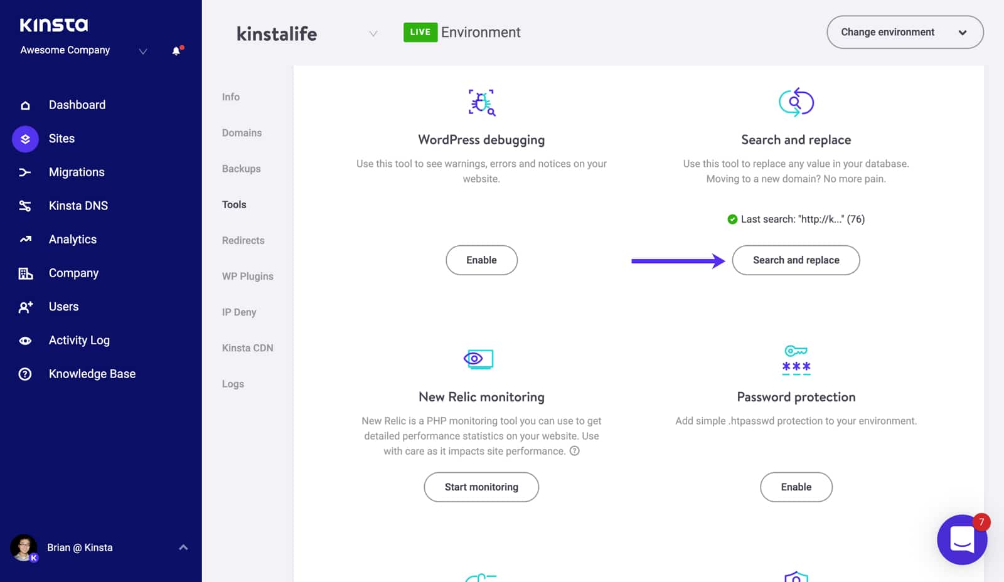Click the LIVE environment badge
The height and width of the screenshot is (582, 1004).
click(420, 32)
